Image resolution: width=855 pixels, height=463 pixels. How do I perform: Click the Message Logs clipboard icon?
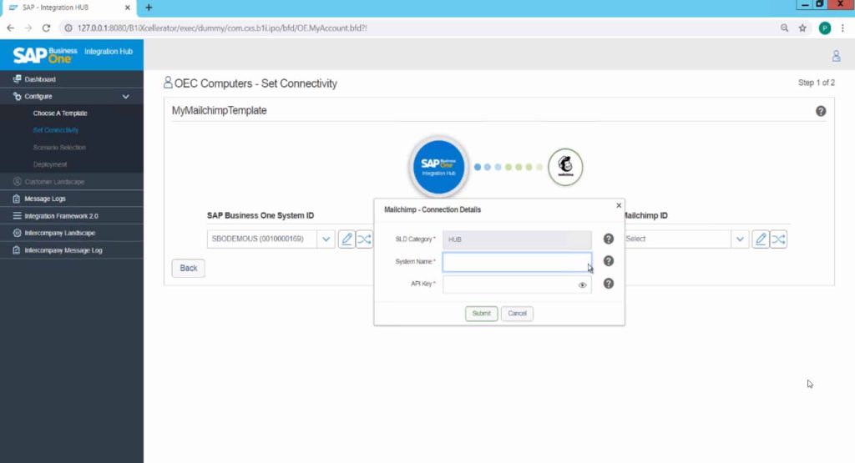pyautogui.click(x=17, y=199)
